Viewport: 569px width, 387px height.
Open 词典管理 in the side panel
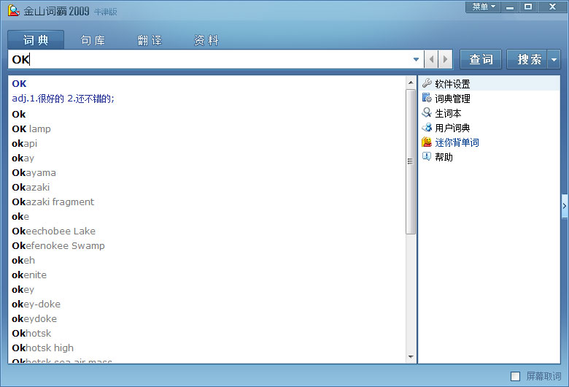coord(452,99)
